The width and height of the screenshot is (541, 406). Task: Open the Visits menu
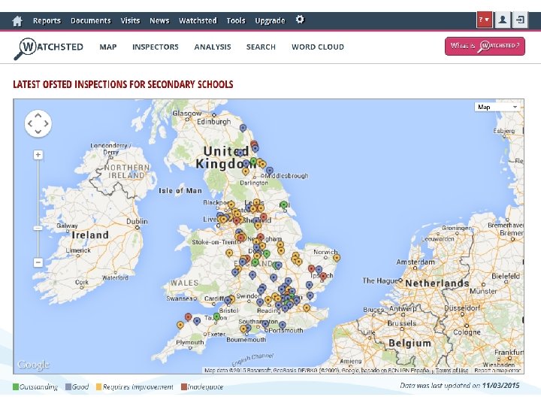tap(130, 21)
